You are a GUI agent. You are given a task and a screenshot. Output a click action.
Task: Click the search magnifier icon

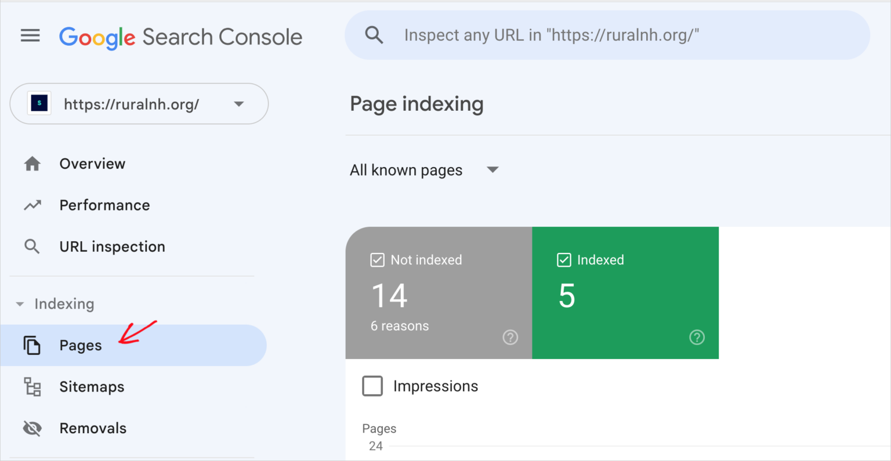coord(374,35)
